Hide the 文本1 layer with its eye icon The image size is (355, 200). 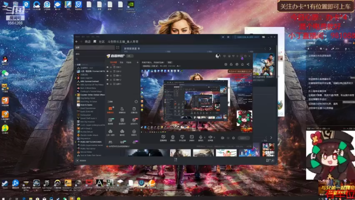coord(107,67)
